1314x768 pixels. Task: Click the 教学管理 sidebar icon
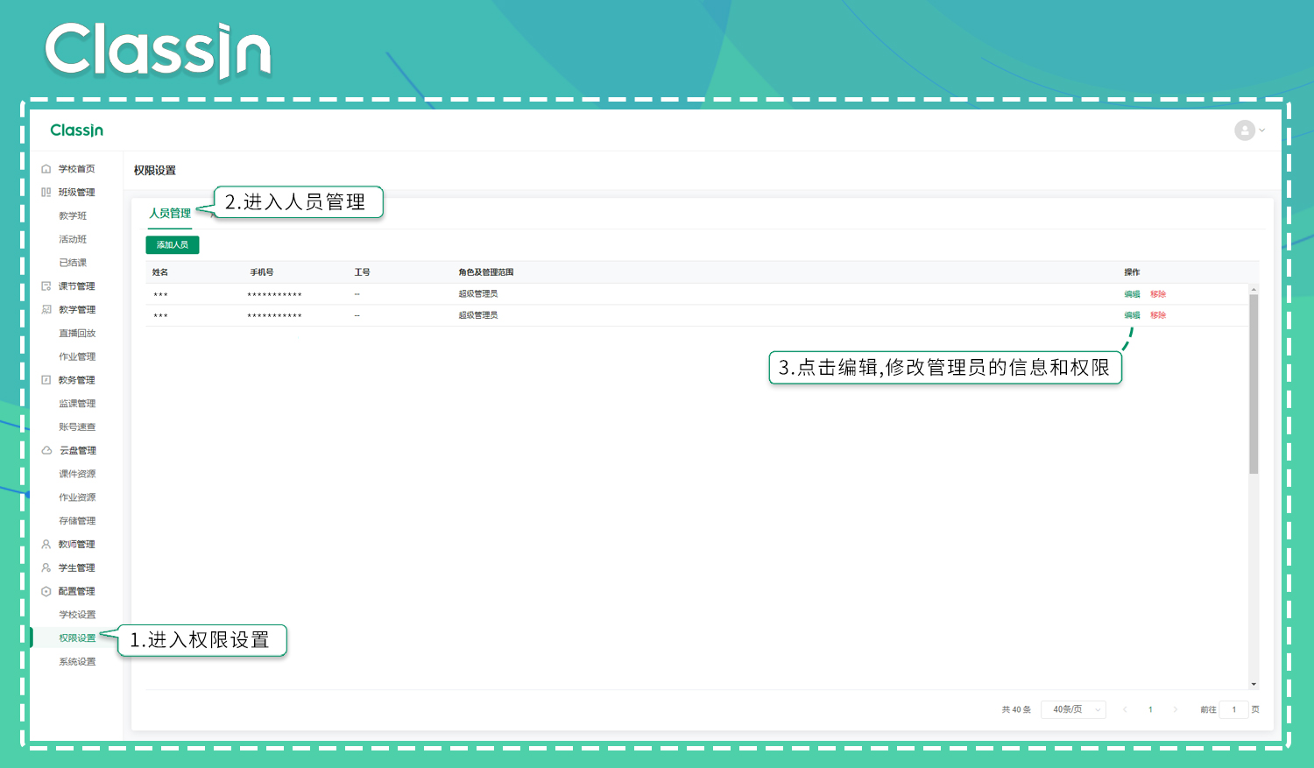[x=46, y=310]
